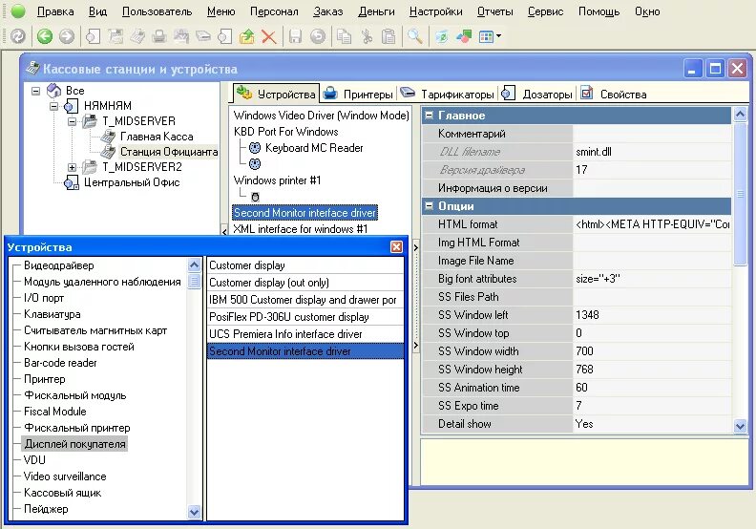Select PosiFlex PD-306U customer display
Image resolution: width=756 pixels, height=529 pixels.
pos(305,317)
